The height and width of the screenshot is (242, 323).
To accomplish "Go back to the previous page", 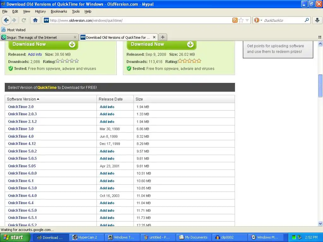I will pos(6,20).
